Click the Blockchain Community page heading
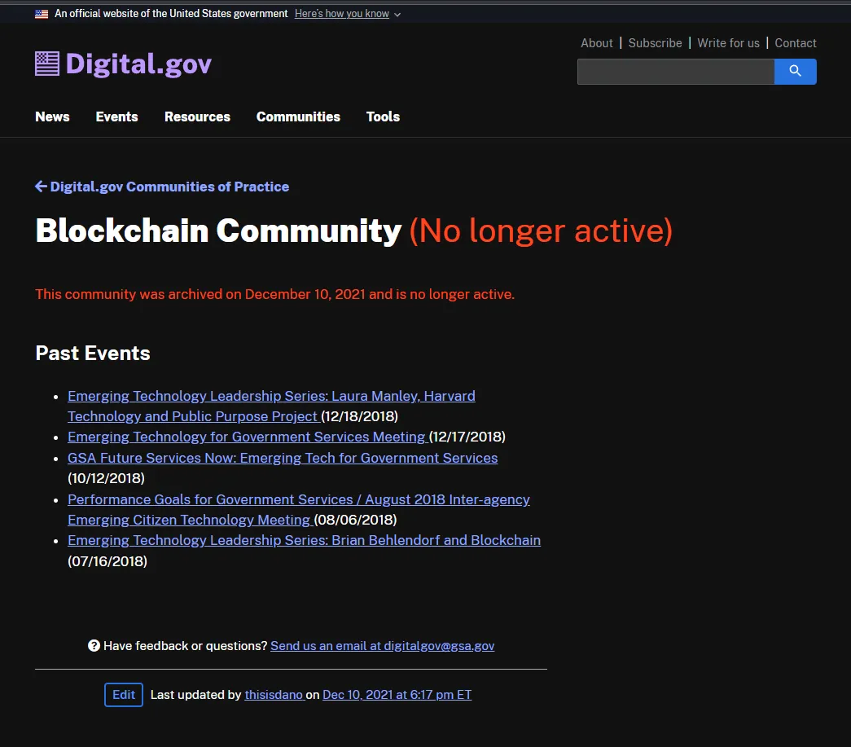The image size is (851, 747). coord(218,231)
